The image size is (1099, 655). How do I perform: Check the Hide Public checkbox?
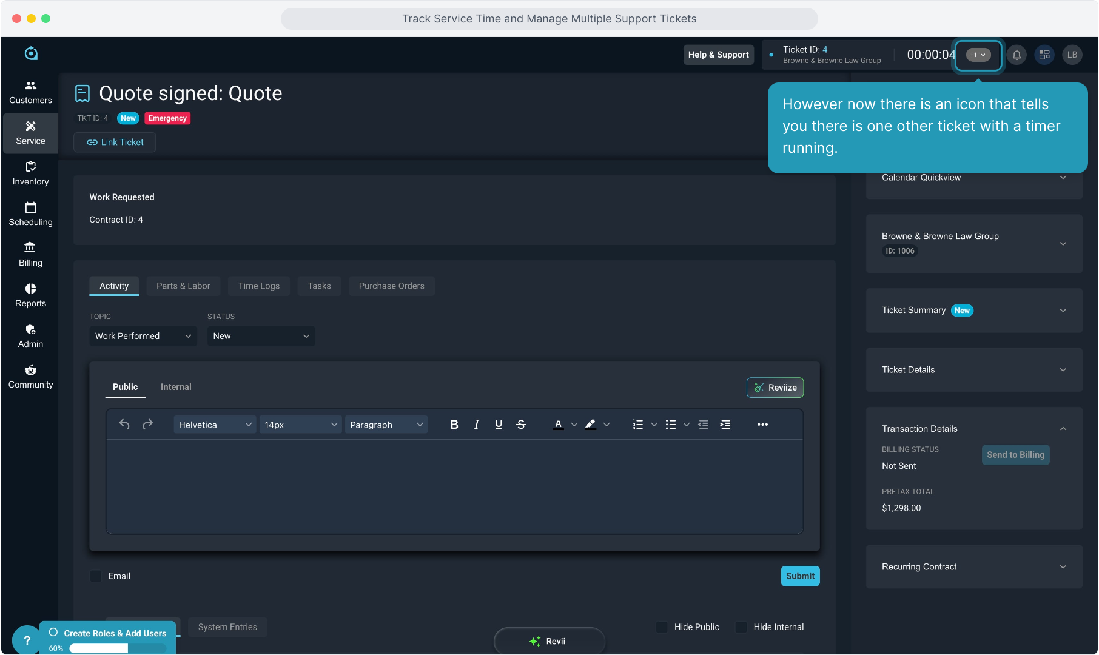(x=662, y=627)
